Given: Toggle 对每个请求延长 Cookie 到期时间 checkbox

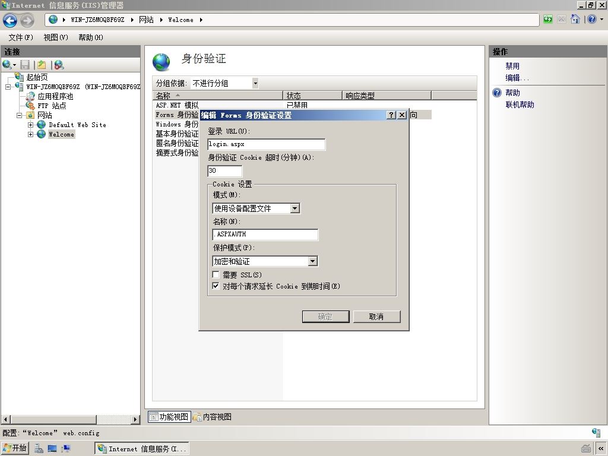Looking at the screenshot, I should click(x=216, y=286).
